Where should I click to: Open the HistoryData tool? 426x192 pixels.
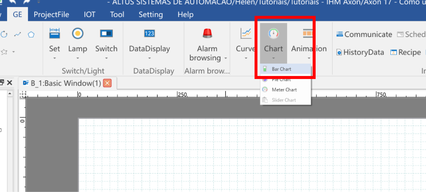pos(360,52)
